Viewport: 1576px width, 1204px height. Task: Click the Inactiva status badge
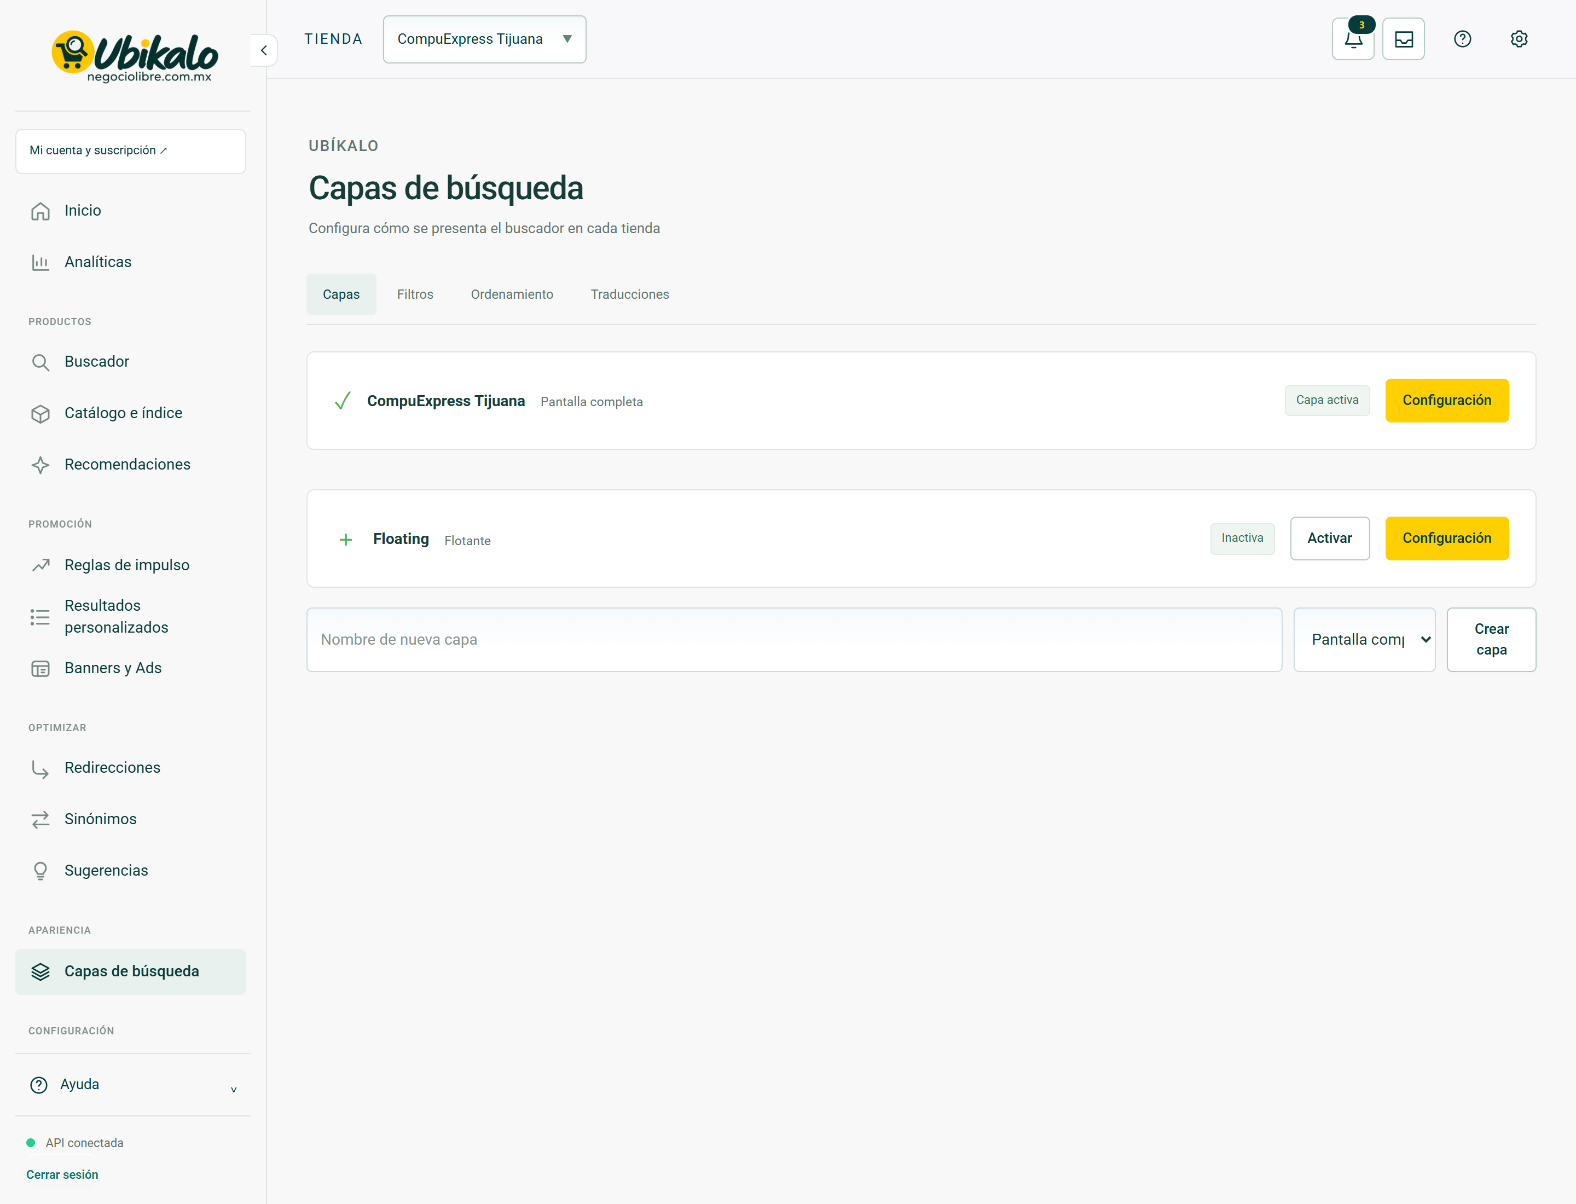coord(1242,538)
